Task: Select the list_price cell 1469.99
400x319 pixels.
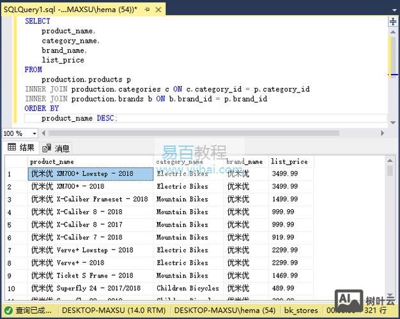Action: (x=291, y=276)
